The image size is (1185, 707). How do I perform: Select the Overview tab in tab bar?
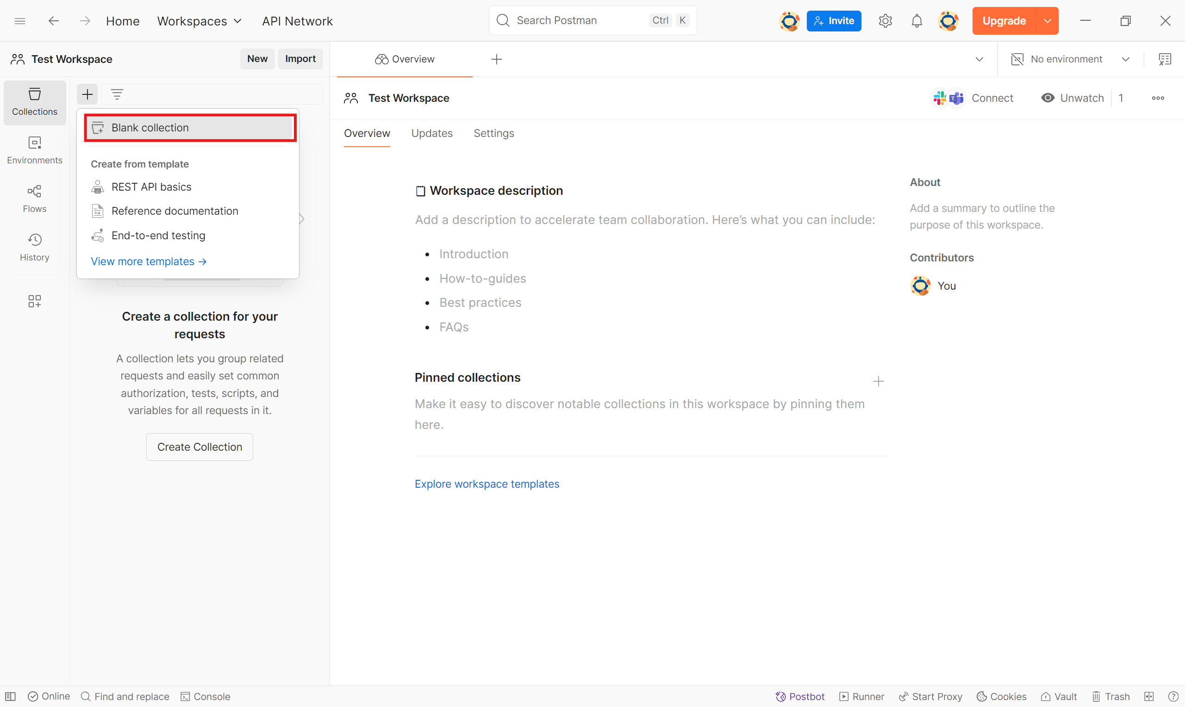405,59
